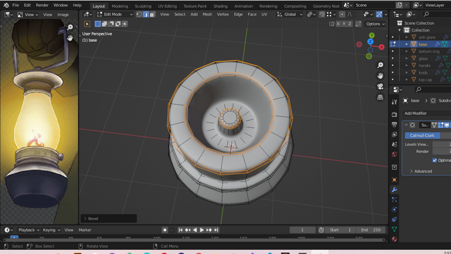Expand the base object in outliner
Image resolution: width=451 pixels, height=254 pixels.
407,44
